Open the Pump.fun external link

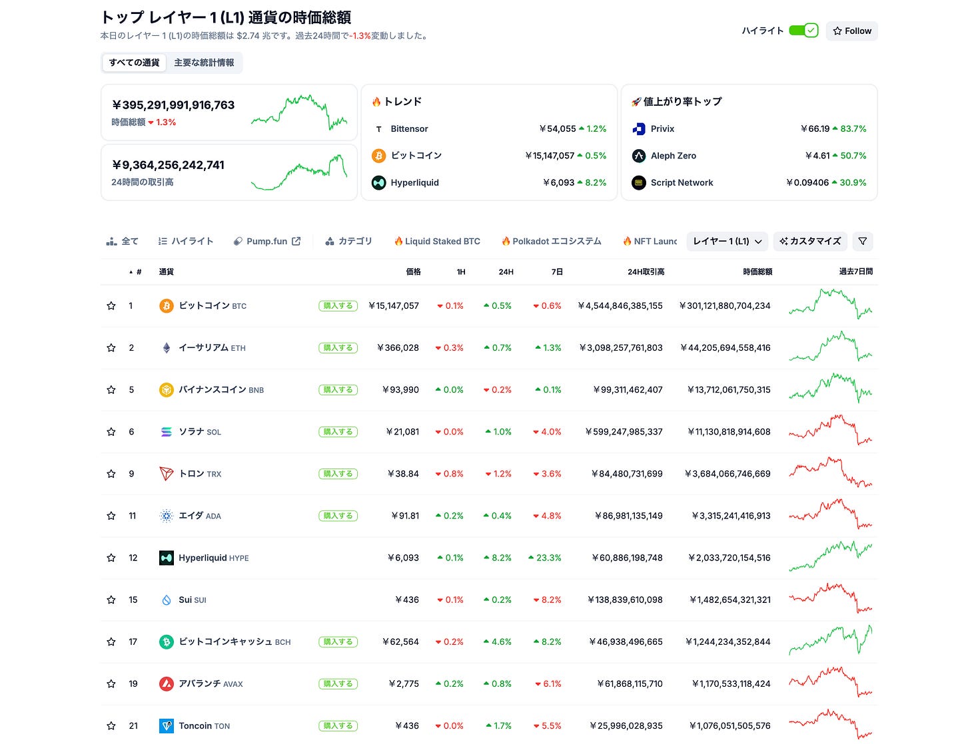[266, 241]
